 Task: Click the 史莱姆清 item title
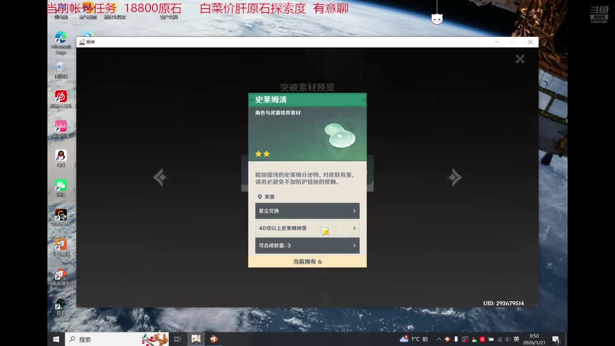271,99
